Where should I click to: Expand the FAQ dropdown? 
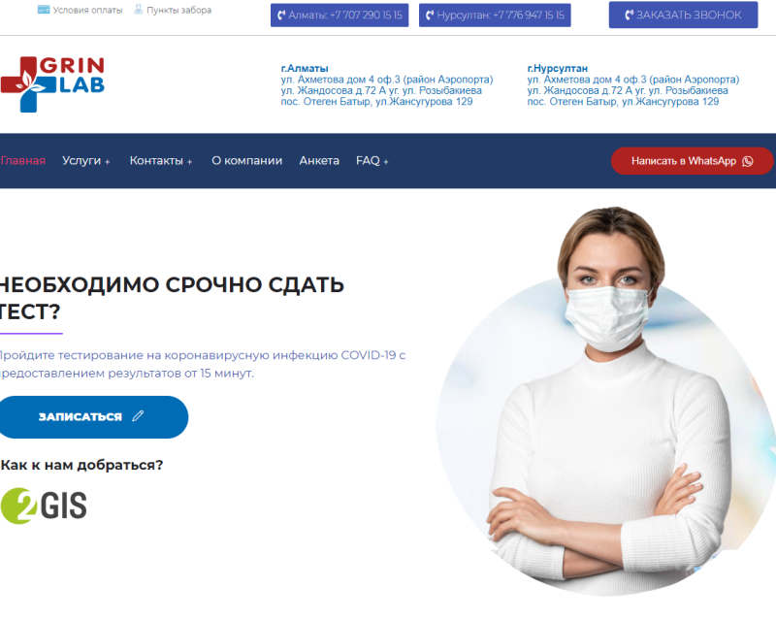pos(372,161)
